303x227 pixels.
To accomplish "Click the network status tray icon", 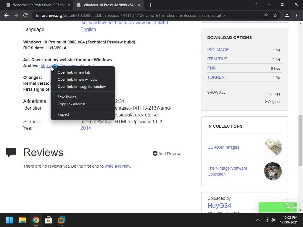I will click(266, 220).
